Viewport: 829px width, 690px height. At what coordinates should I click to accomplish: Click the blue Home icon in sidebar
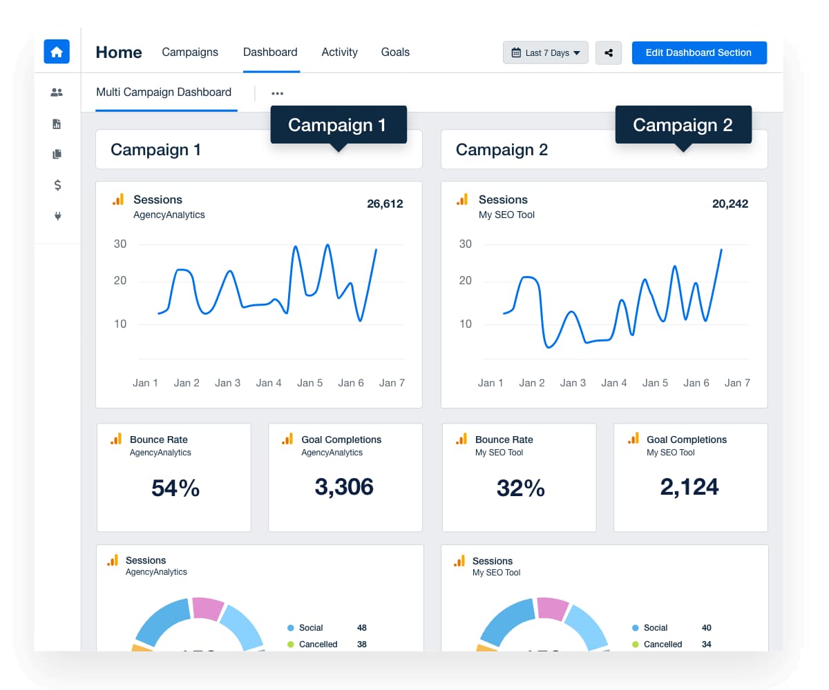point(57,51)
